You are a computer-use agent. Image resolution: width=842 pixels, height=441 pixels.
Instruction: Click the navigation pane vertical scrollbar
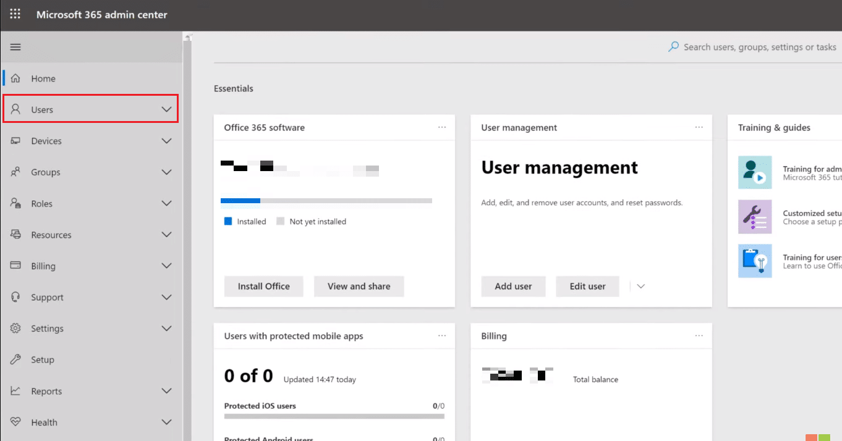[187, 237]
